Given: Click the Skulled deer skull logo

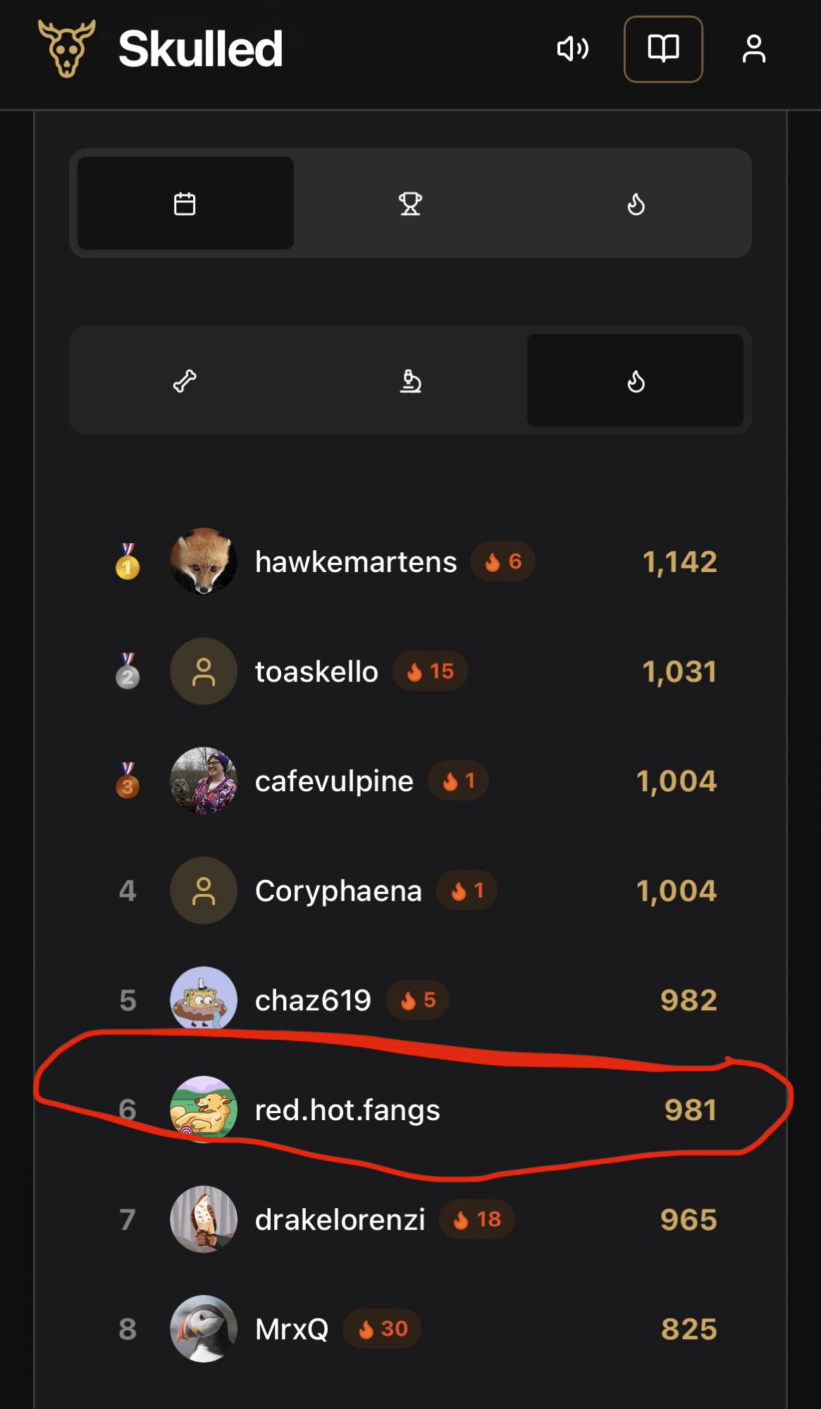Looking at the screenshot, I should tap(67, 49).
